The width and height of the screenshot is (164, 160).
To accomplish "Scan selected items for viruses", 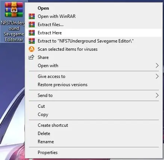I will click(x=93, y=49).
